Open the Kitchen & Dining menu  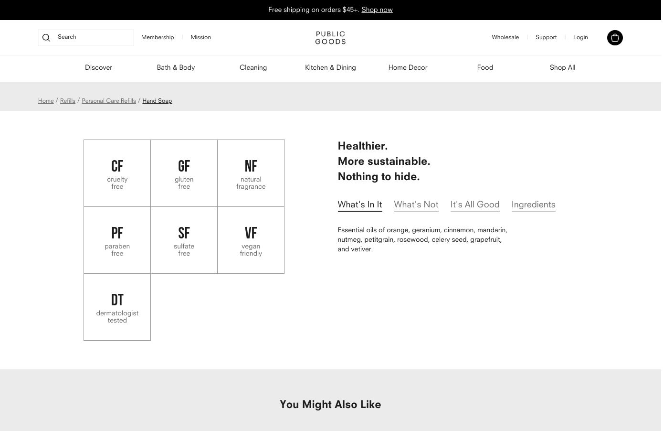pos(330,68)
